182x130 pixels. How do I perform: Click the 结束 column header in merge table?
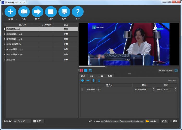pos(166,86)
